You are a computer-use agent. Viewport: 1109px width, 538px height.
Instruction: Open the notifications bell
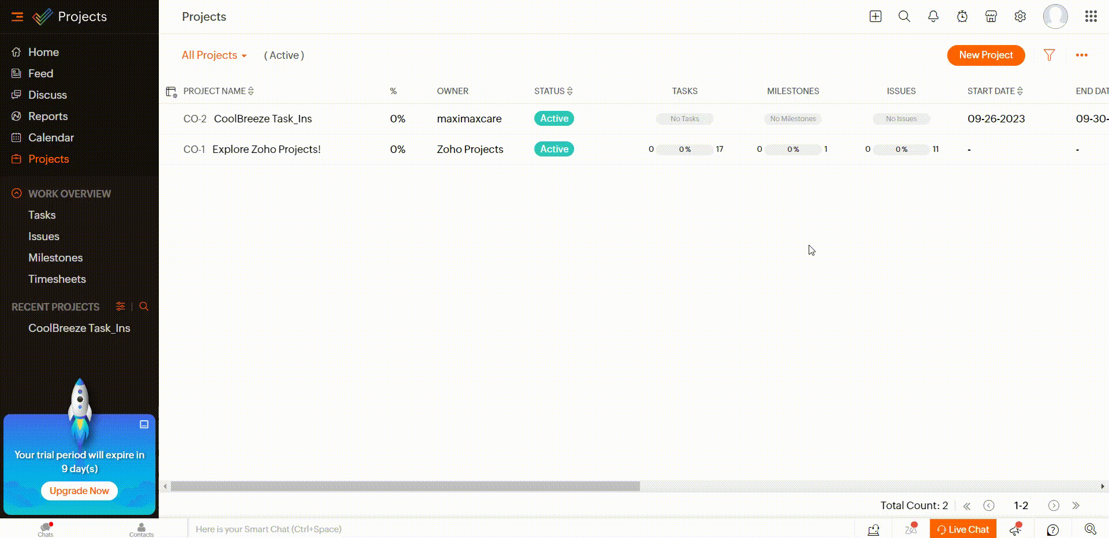933,17
